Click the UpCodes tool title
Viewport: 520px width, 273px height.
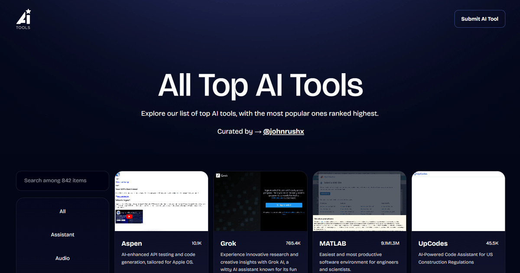coord(433,244)
